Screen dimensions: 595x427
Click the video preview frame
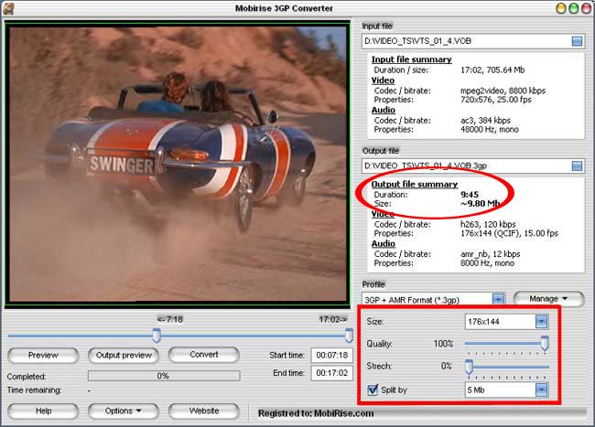coord(178,164)
